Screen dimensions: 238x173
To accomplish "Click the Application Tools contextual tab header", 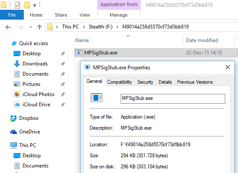I will coord(119,5).
